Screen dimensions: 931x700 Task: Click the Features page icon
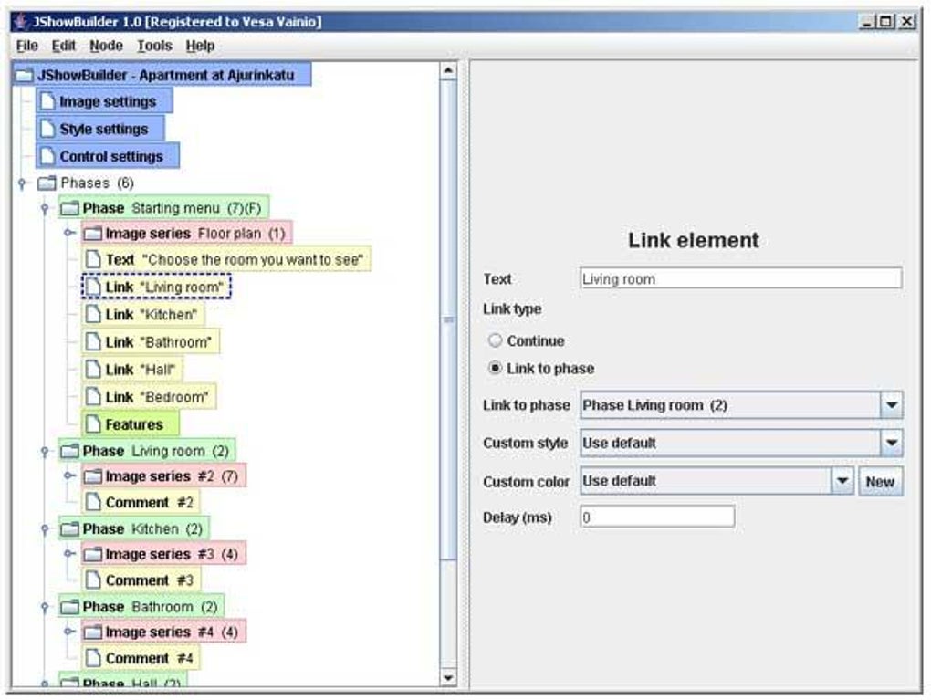pos(93,423)
